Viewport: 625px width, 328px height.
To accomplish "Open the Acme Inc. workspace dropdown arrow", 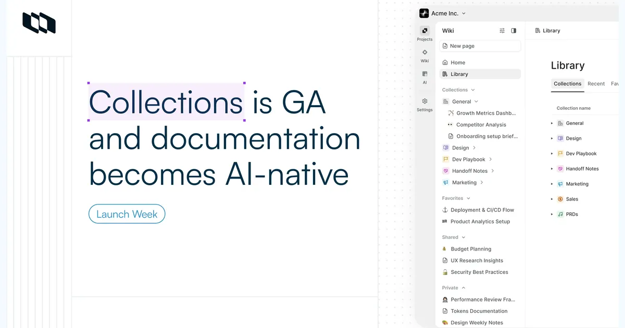I will pos(464,14).
